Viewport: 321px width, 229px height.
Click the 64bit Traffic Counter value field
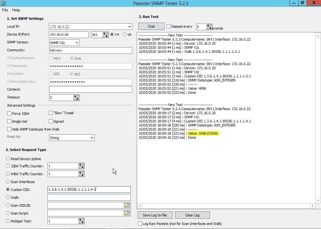pos(63,174)
